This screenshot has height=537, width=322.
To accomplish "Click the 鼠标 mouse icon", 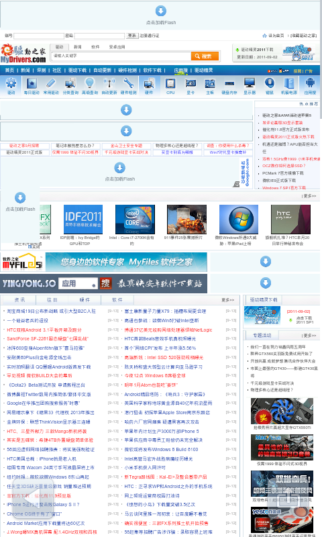I will point(270,83).
